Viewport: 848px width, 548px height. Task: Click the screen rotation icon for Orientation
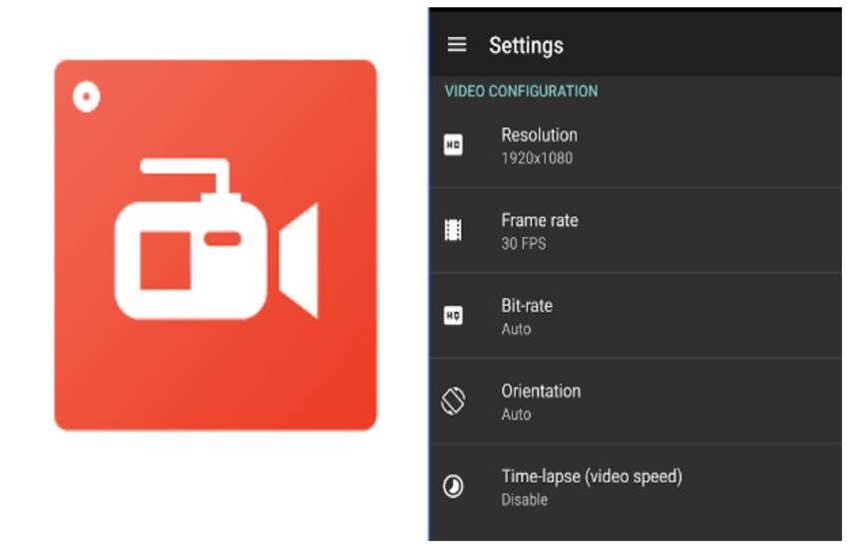click(x=453, y=402)
